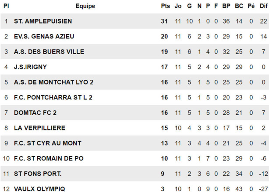Viewport: 269px width, 195px height.
Task: Open the ST. AMPLEPUISIEN team link
Action: pyautogui.click(x=43, y=21)
